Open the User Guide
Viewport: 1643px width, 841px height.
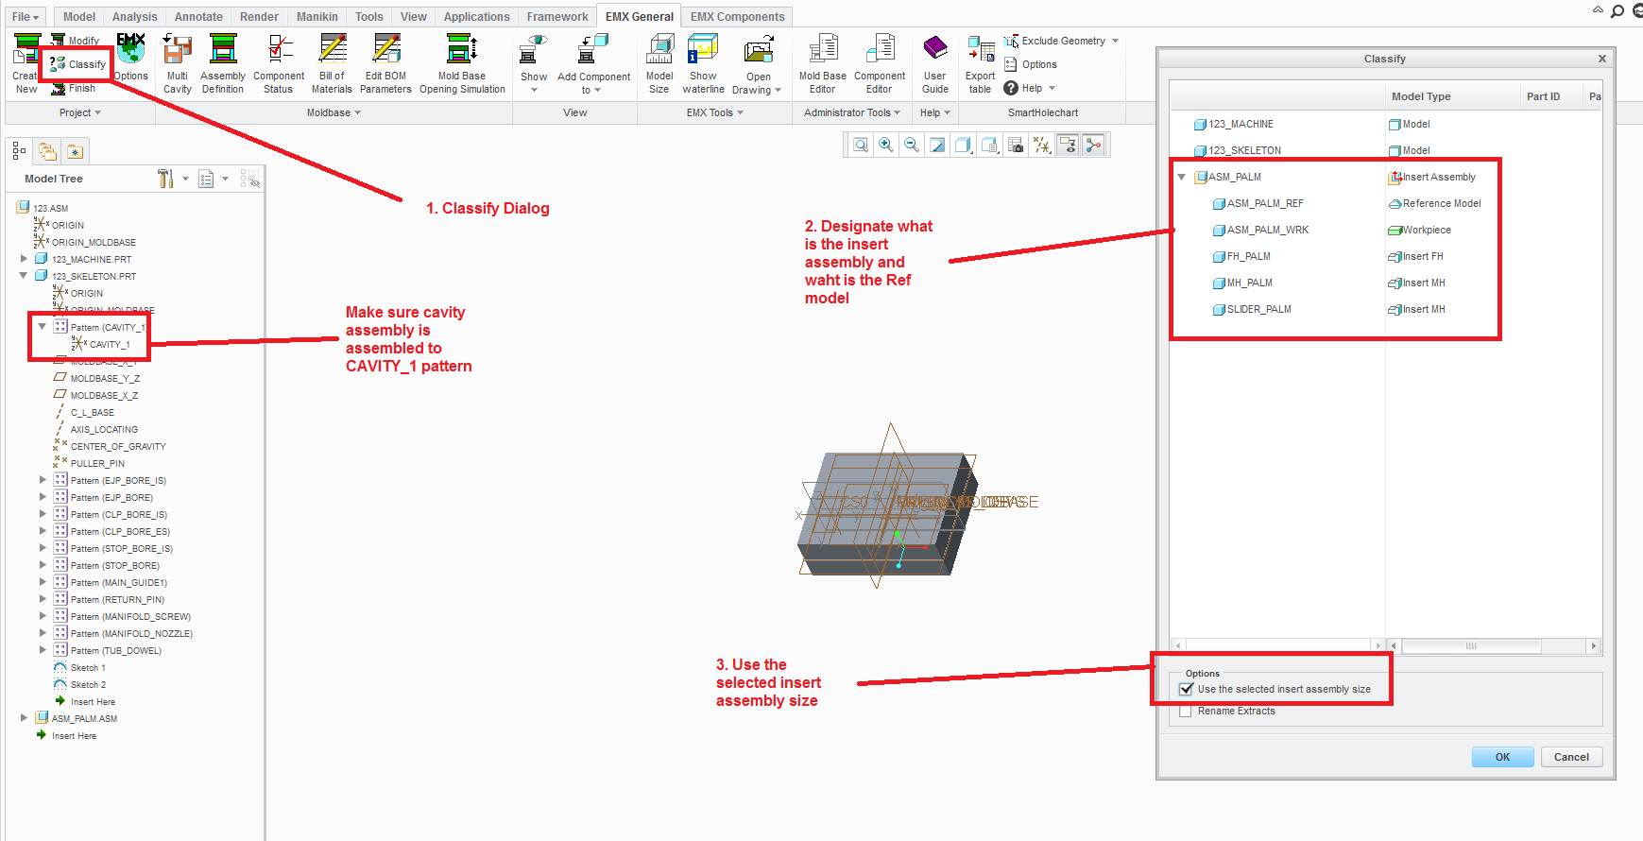pyautogui.click(x=935, y=64)
